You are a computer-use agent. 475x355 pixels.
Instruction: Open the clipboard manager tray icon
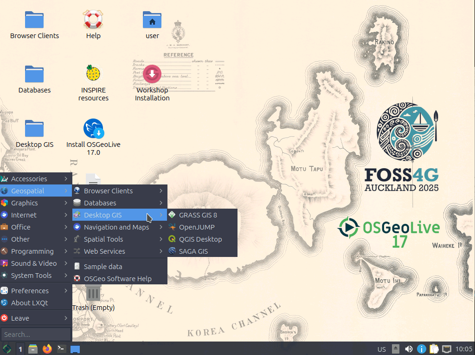click(434, 349)
